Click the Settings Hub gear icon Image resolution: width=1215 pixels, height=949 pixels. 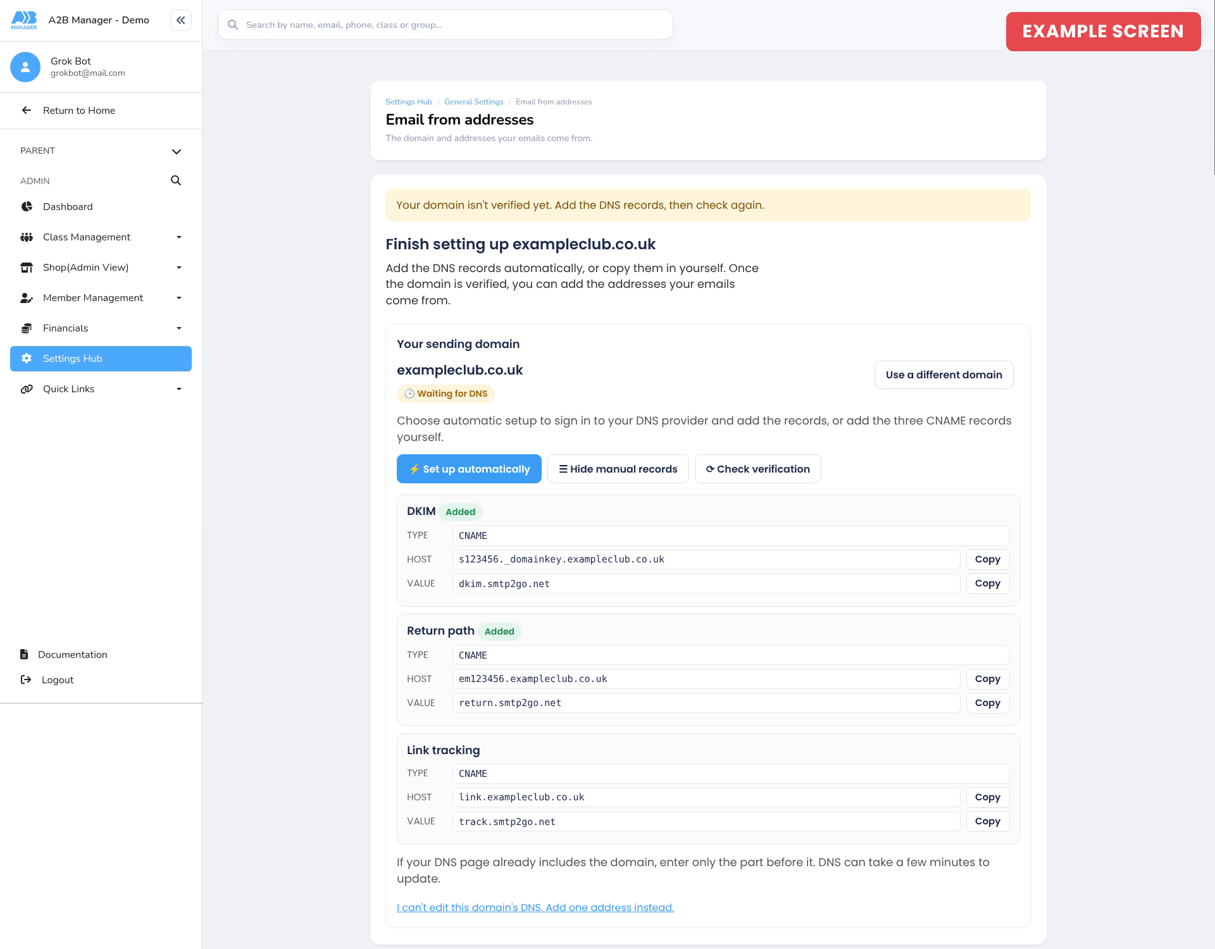27,359
